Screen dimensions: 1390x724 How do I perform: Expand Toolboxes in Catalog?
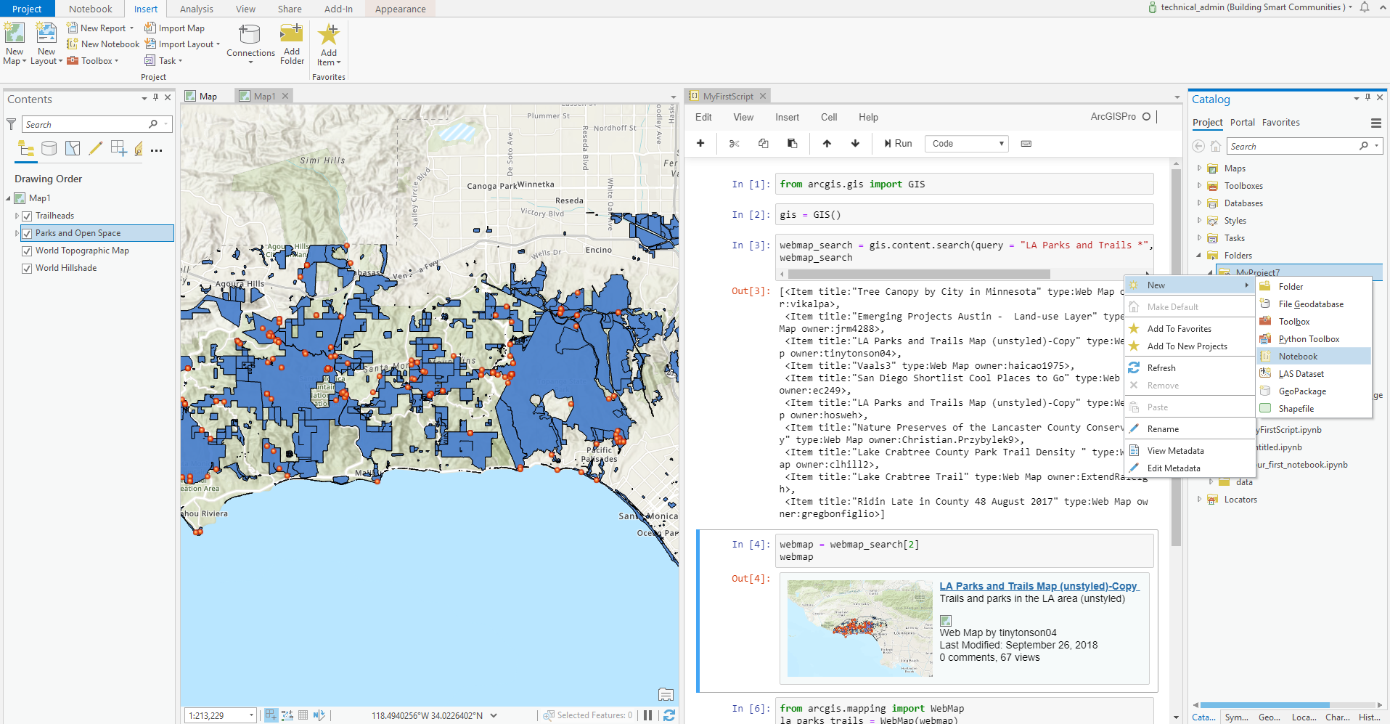1199,185
